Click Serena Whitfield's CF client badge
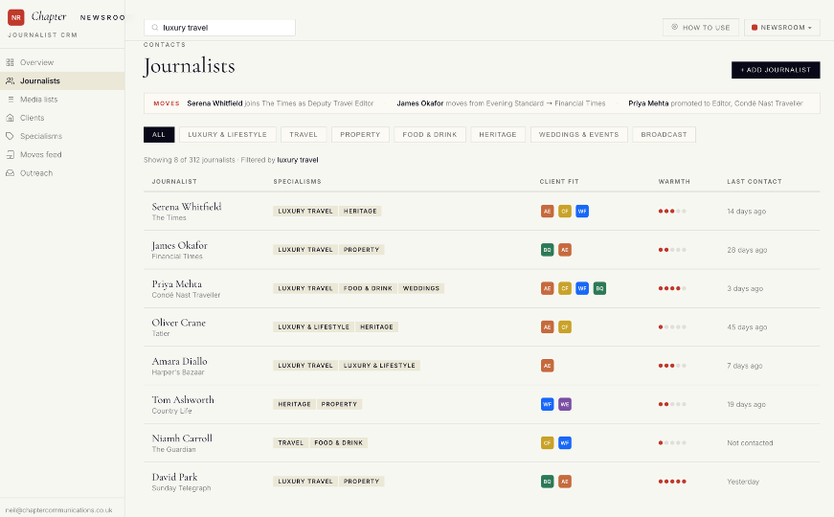The width and height of the screenshot is (834, 517). [x=565, y=212]
